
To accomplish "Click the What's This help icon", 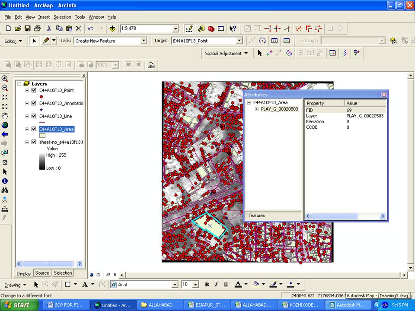I will (233, 29).
